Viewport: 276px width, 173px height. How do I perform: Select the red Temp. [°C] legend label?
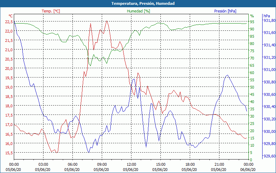click(51, 11)
